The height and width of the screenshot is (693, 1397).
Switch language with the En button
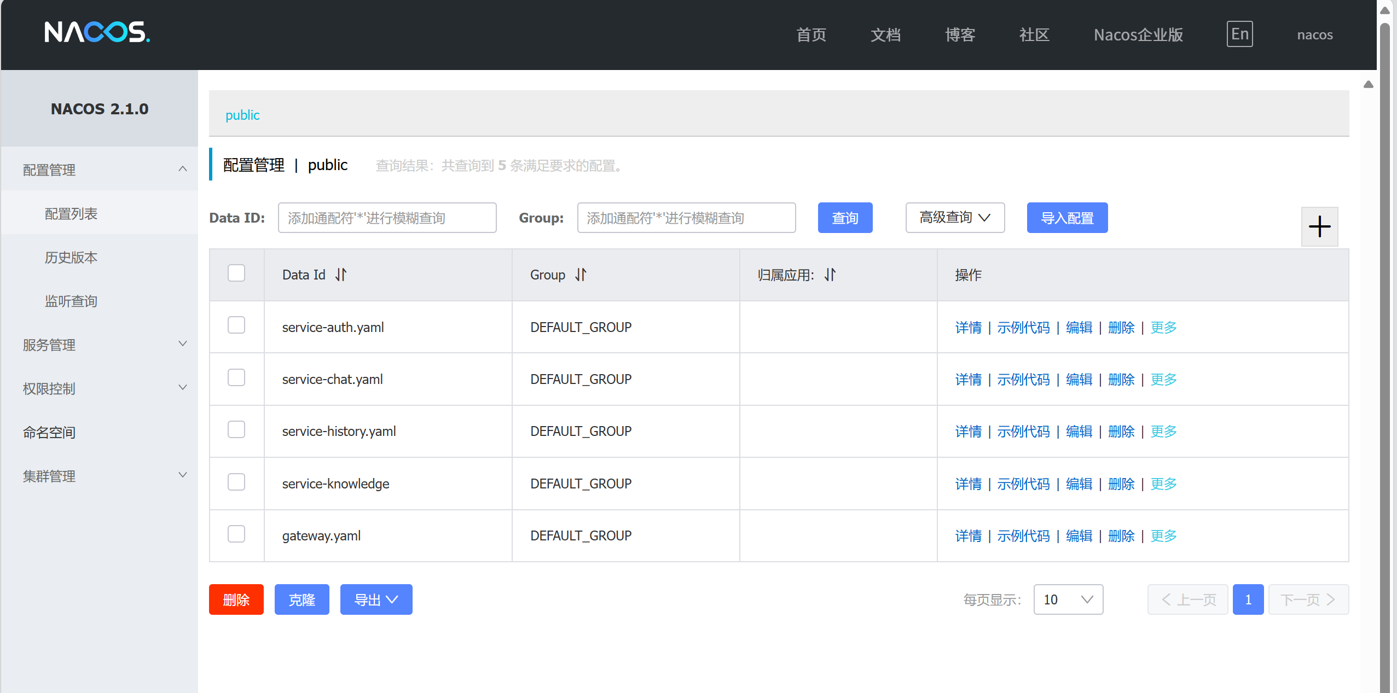[1239, 34]
